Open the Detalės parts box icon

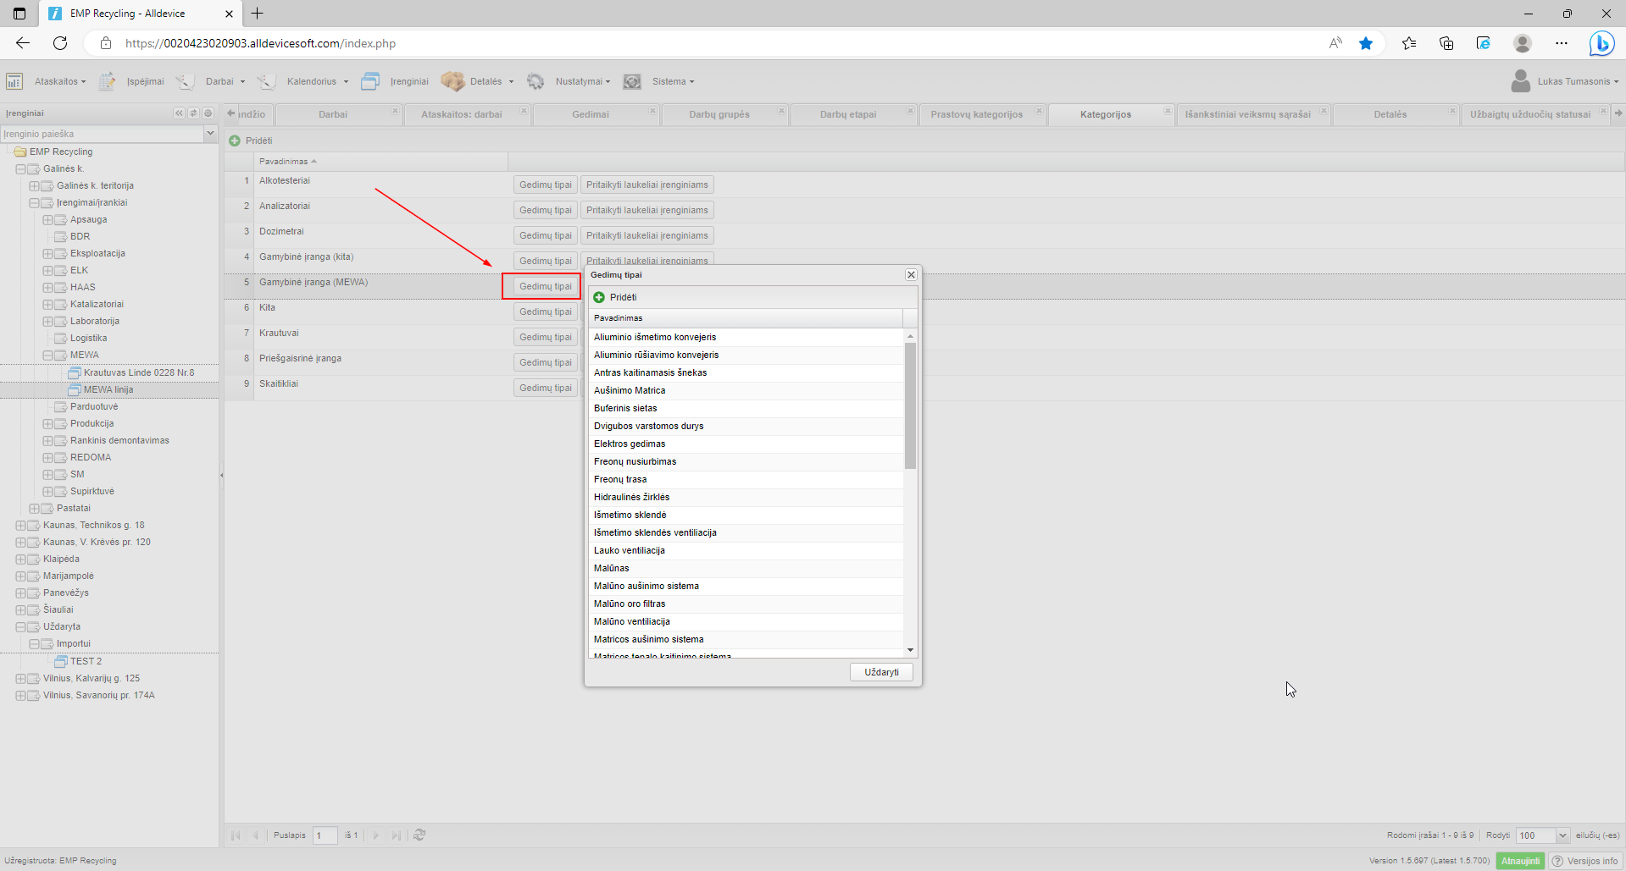tap(452, 81)
